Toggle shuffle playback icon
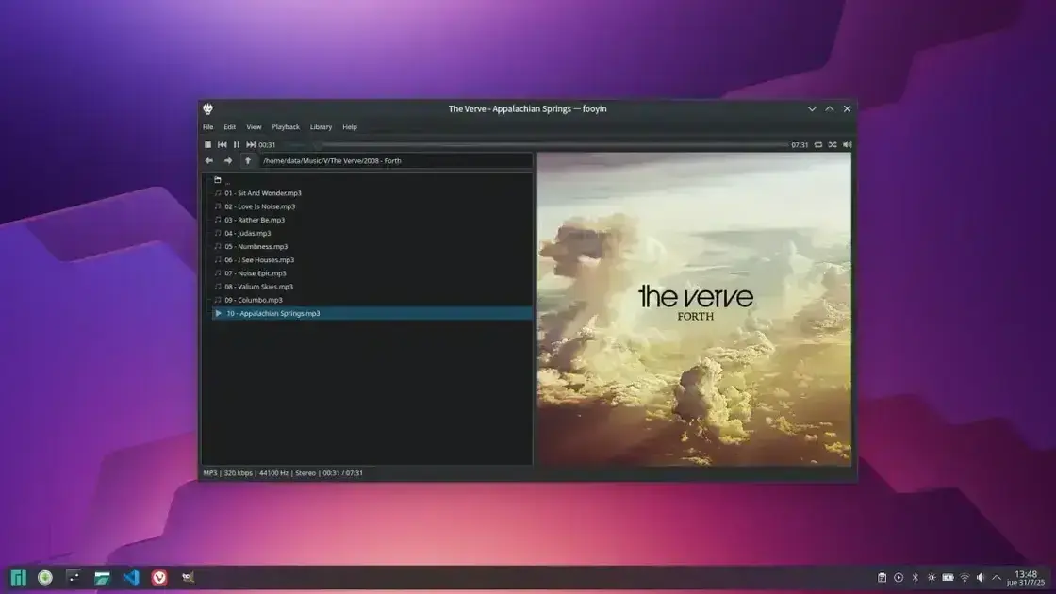 [x=833, y=145]
